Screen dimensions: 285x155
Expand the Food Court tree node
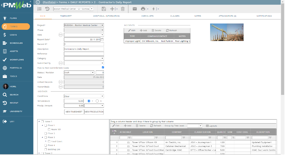[46, 141]
